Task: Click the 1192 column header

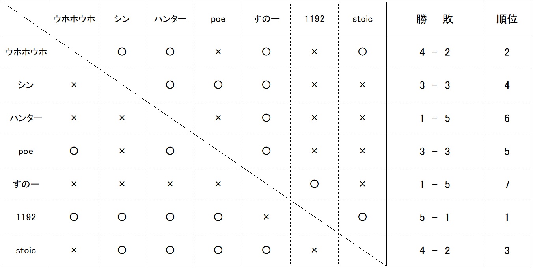Action: pos(315,19)
